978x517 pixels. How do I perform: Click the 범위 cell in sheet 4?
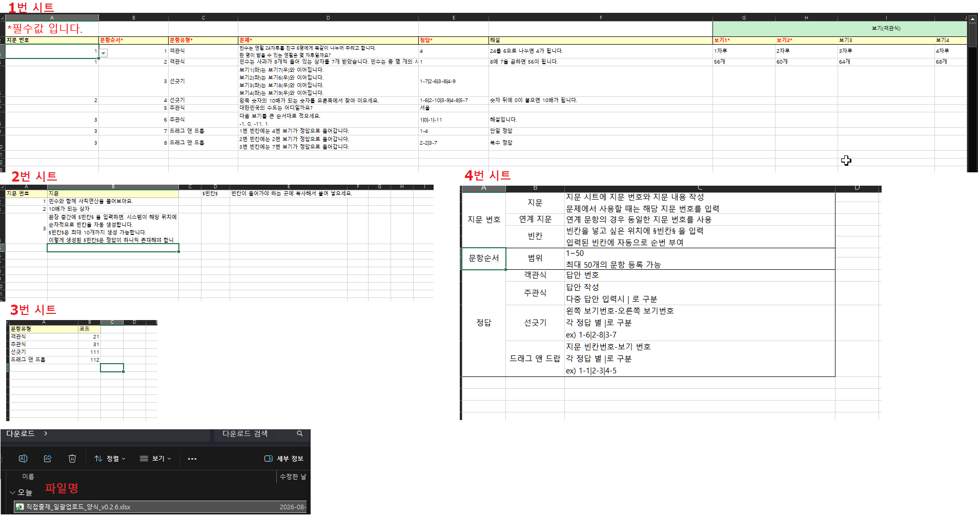click(x=535, y=258)
